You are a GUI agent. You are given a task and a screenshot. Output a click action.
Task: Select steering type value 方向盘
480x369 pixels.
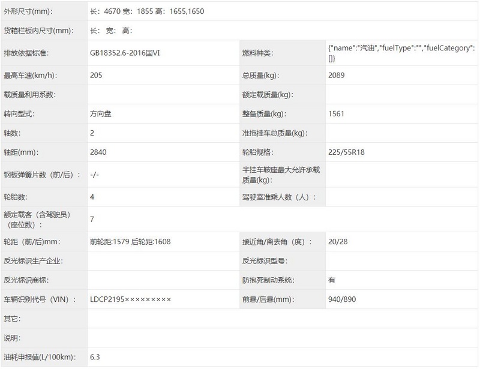click(x=101, y=114)
